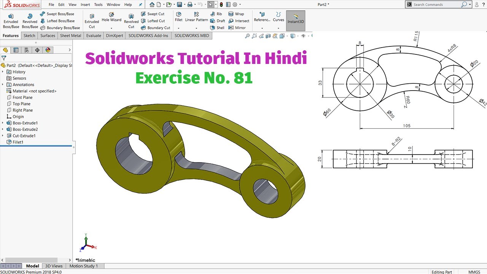Click the Home icon in title bar

[152, 5]
